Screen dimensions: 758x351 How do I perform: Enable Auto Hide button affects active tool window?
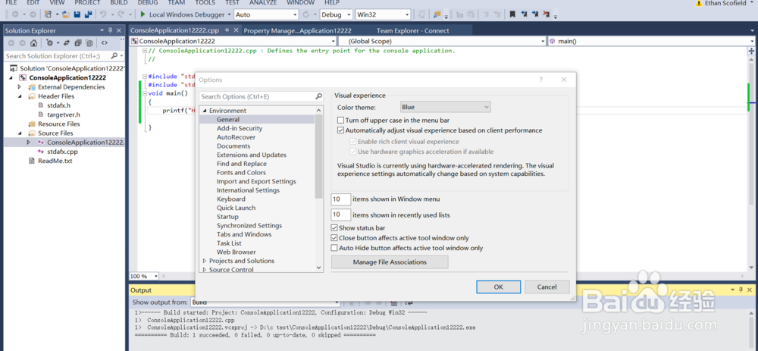pyautogui.click(x=334, y=248)
